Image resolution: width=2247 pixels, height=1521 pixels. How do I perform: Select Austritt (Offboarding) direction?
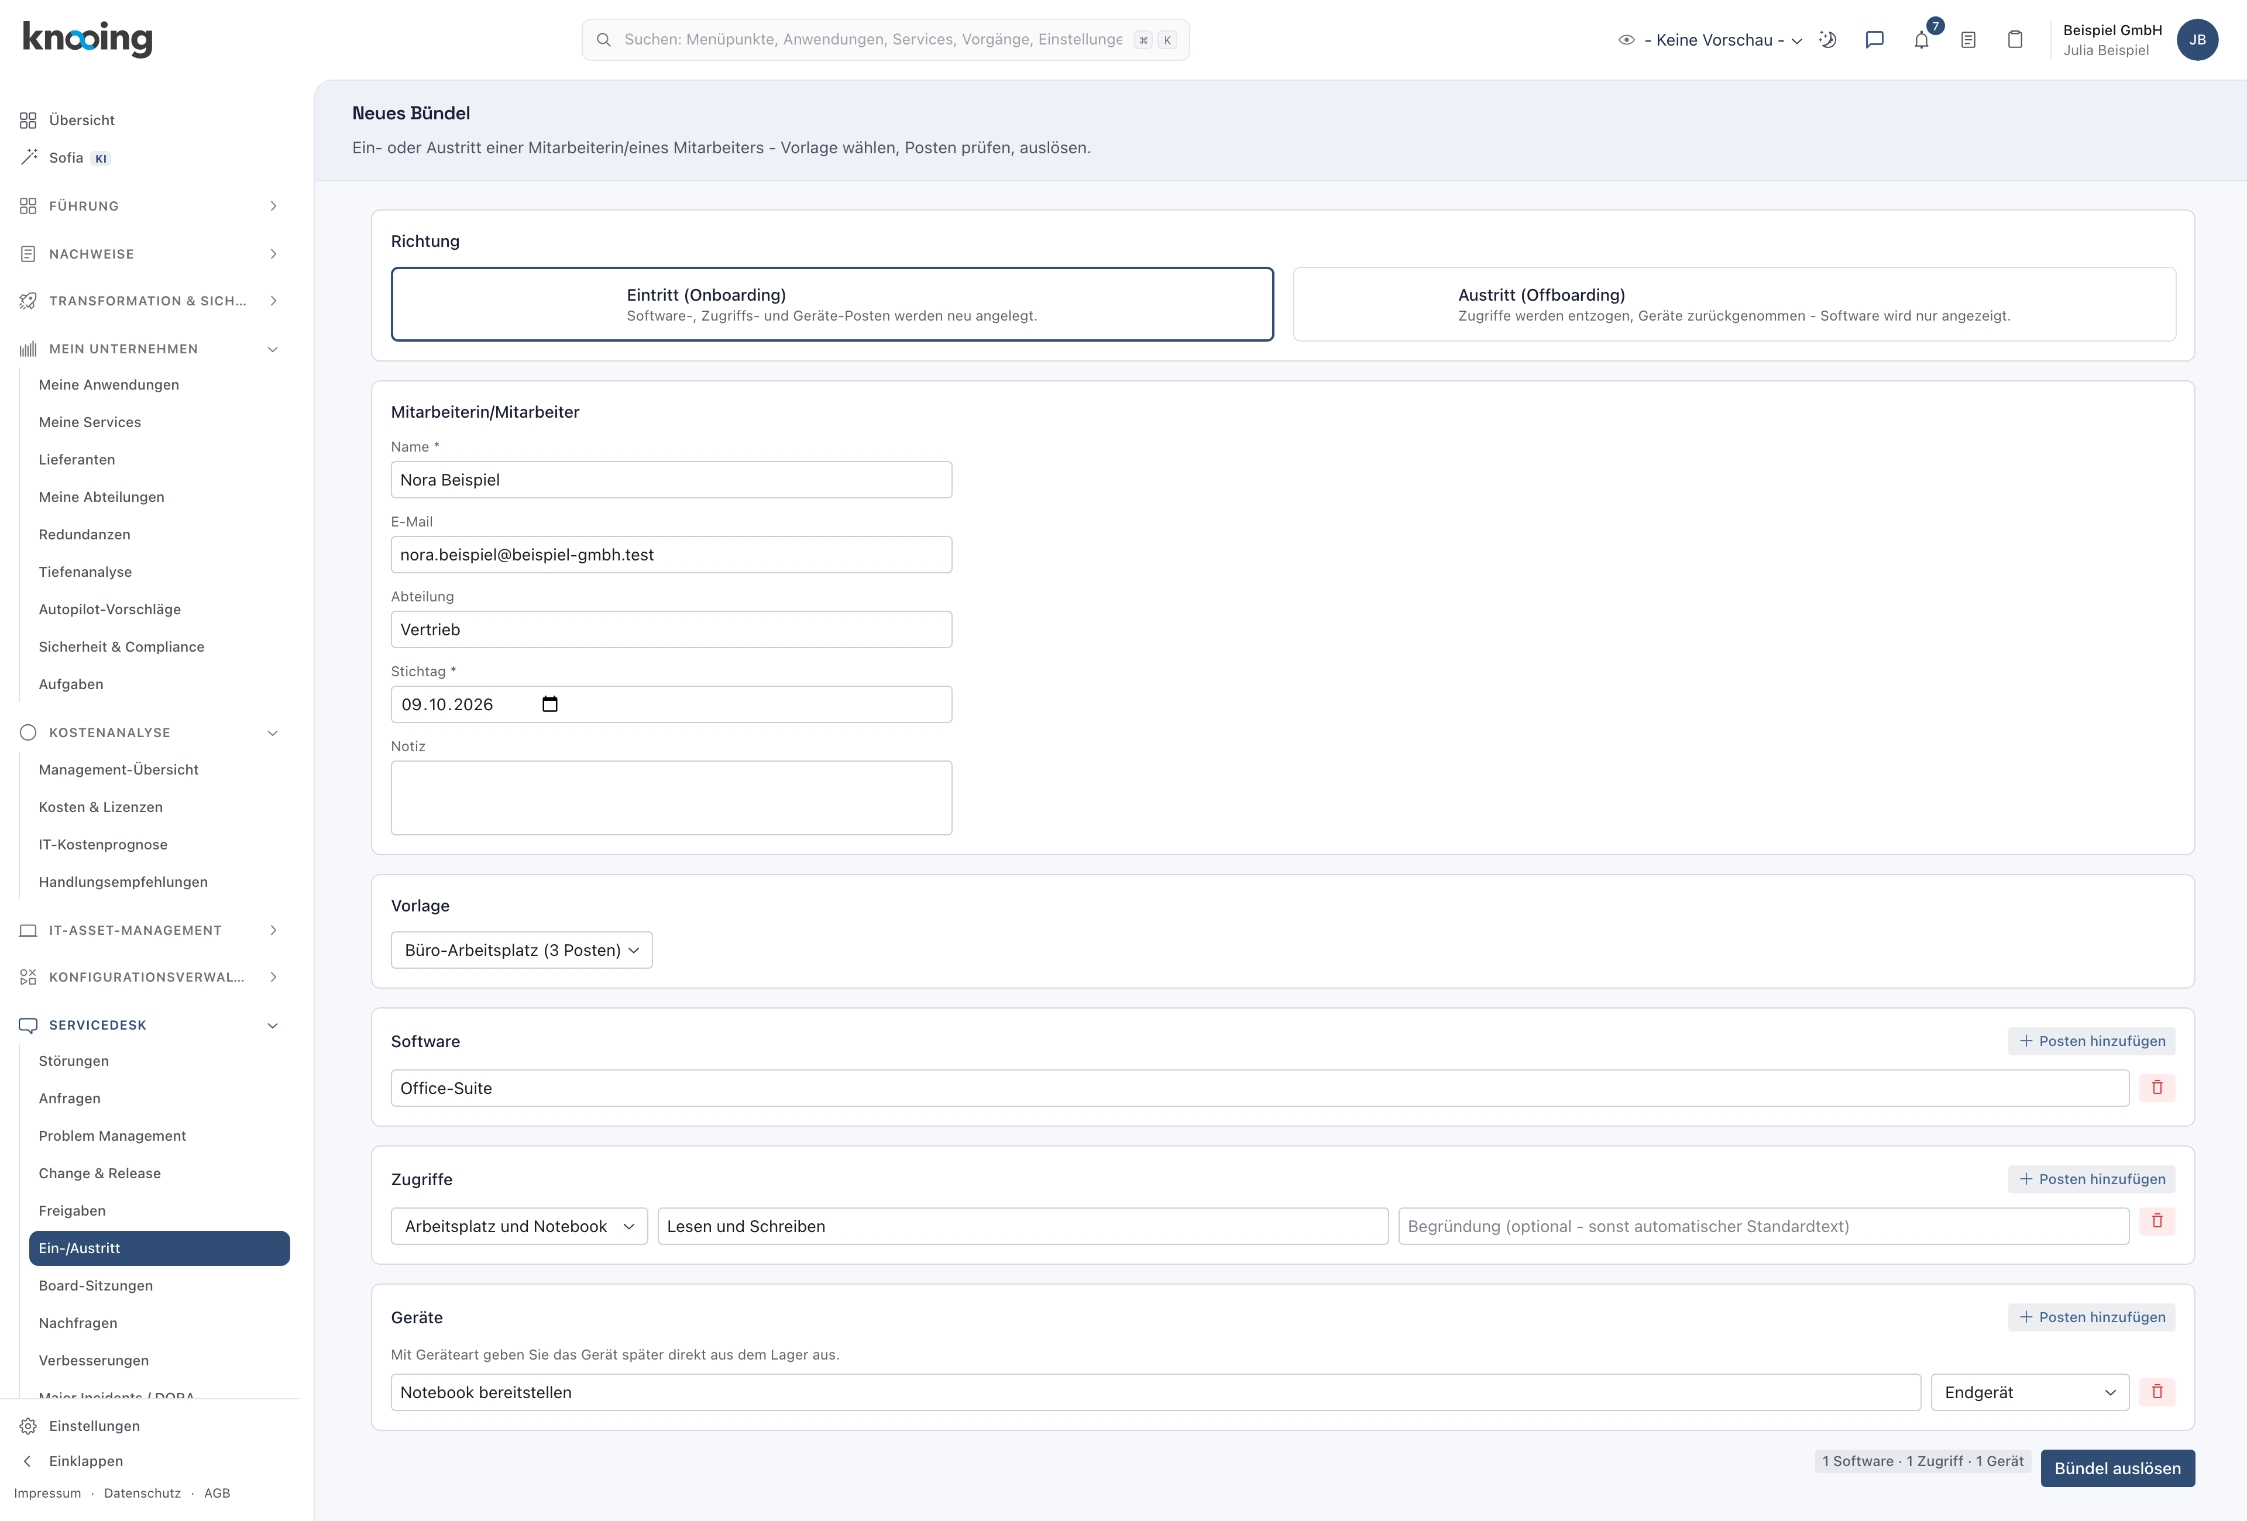(1734, 304)
